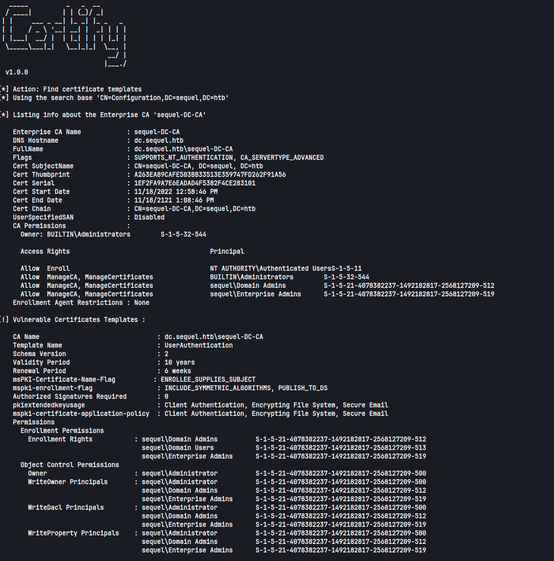Click the v1.0.0 version text
The height and width of the screenshot is (561, 554).
coord(17,72)
